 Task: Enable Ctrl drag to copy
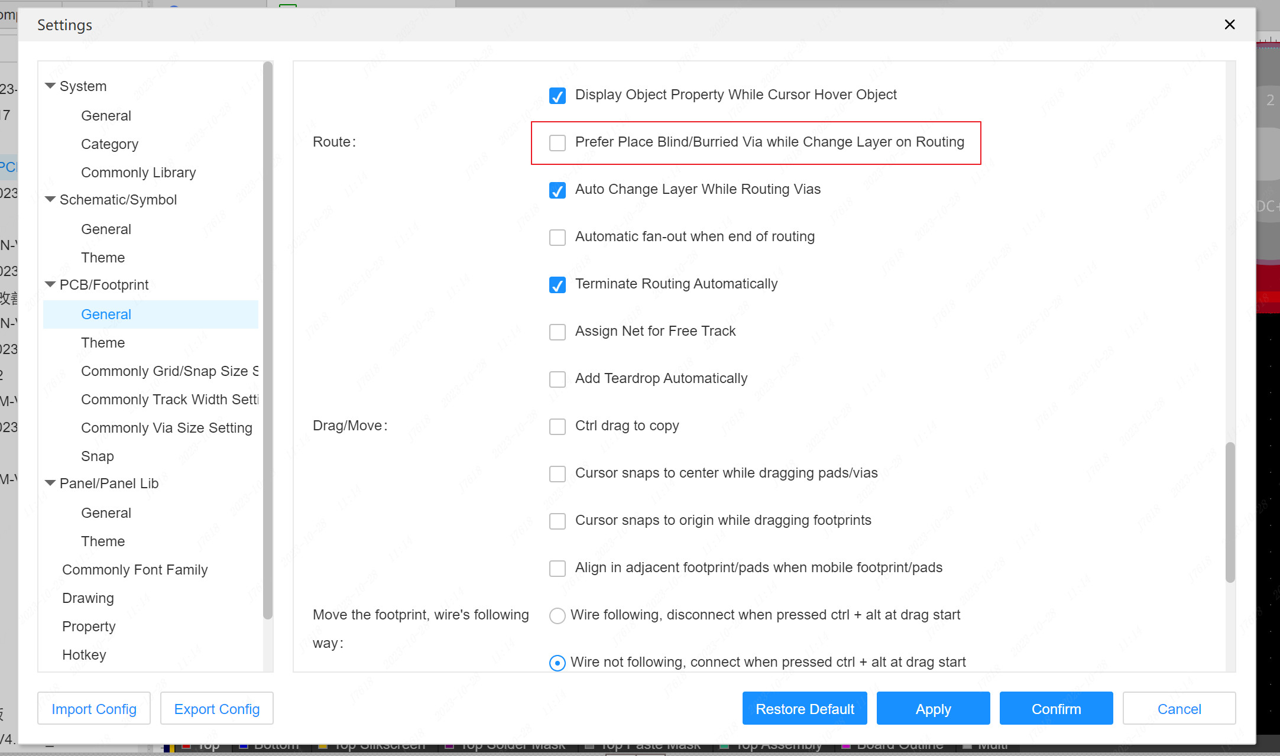click(558, 426)
